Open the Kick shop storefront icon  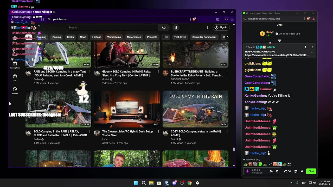click(296, 171)
